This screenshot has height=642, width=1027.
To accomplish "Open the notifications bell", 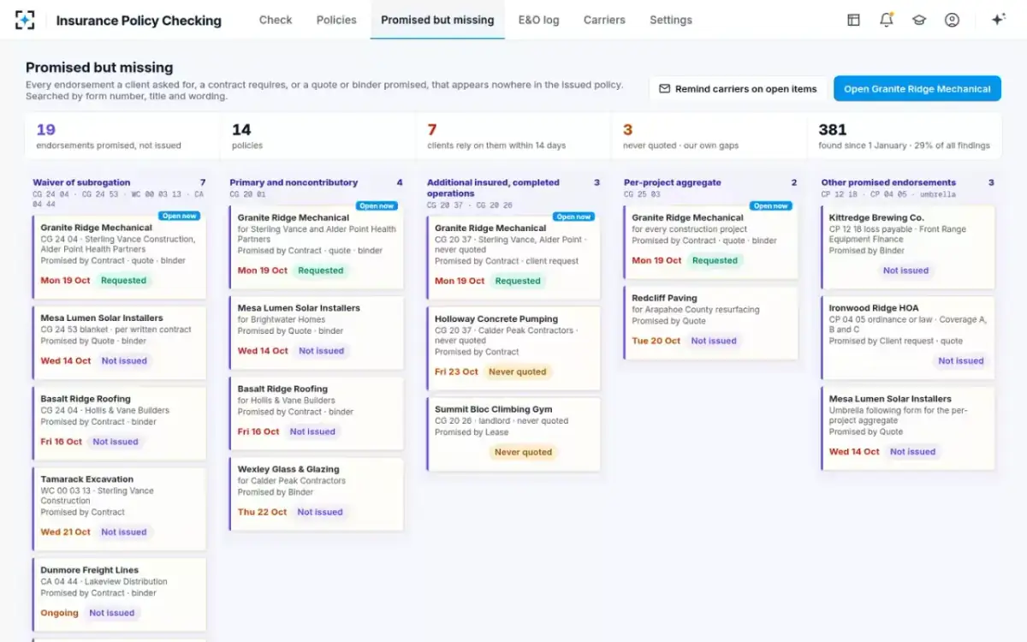I will click(887, 20).
